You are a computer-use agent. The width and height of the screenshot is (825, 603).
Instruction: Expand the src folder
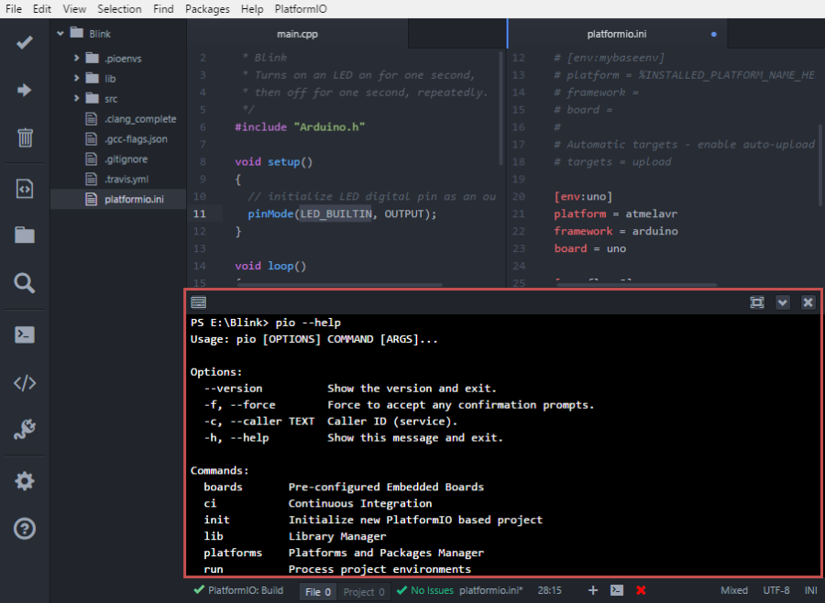(x=76, y=96)
